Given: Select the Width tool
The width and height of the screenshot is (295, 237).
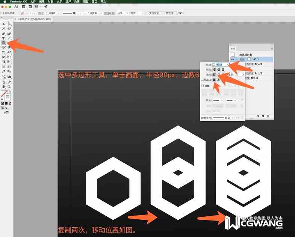Looking at the screenshot, I should (x=3, y=57).
